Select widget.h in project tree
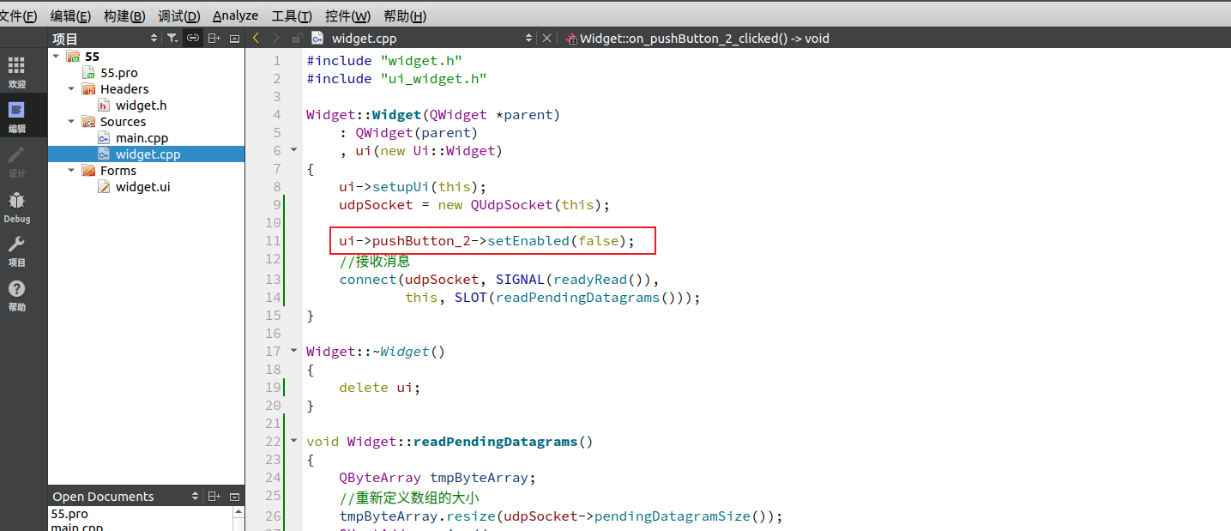 [141, 106]
